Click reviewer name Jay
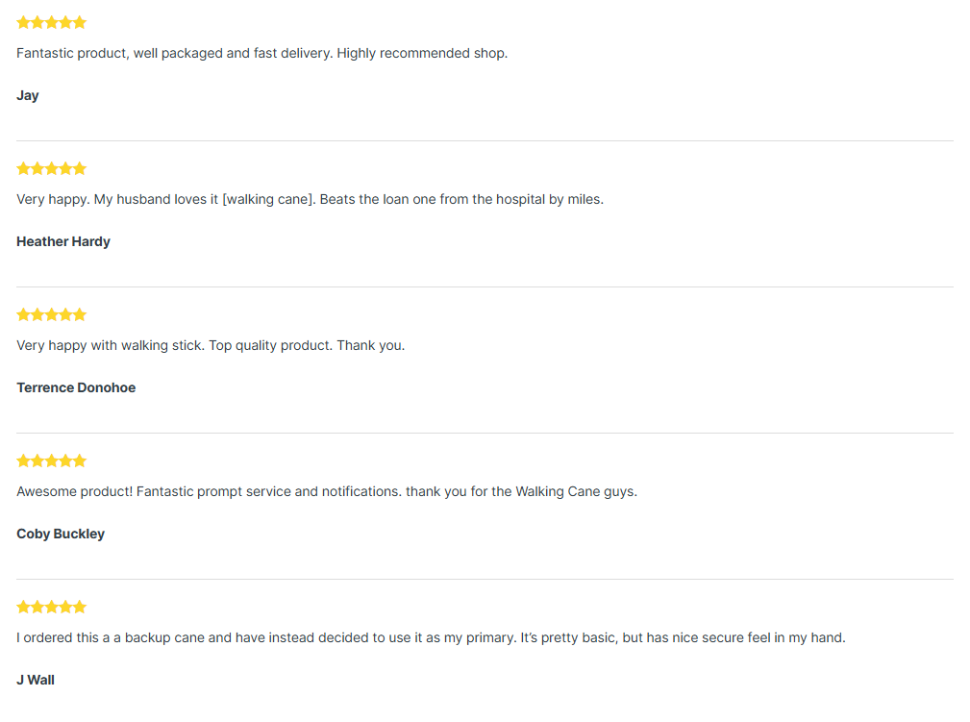970x722 pixels. (x=28, y=95)
